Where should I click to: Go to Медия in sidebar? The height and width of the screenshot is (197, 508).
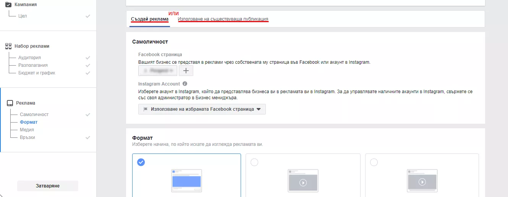tap(27, 130)
